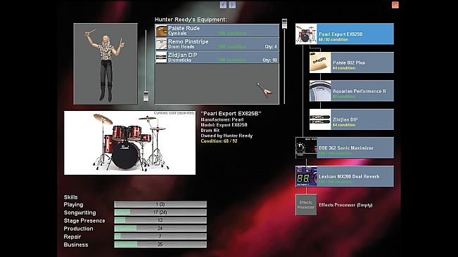Click the Repair skill bar

click(160, 237)
